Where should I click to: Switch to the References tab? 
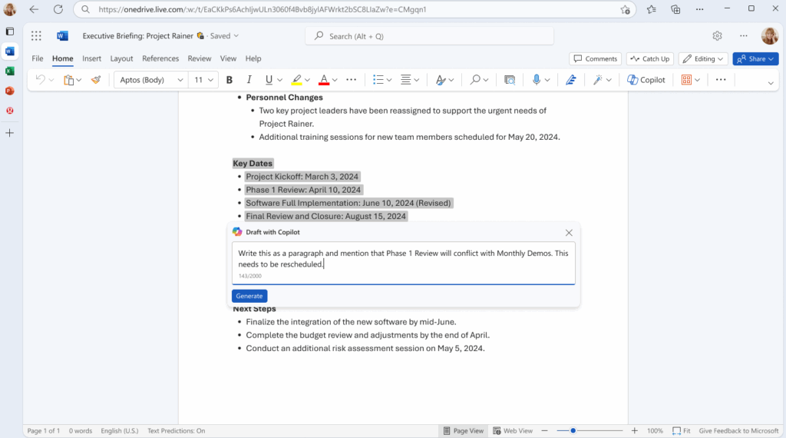[160, 58]
